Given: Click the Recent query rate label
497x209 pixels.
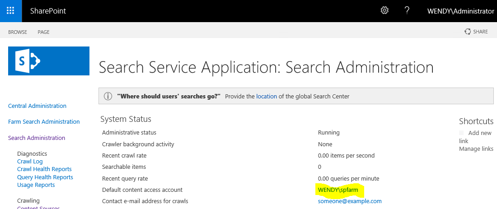Looking at the screenshot, I should (125, 179).
